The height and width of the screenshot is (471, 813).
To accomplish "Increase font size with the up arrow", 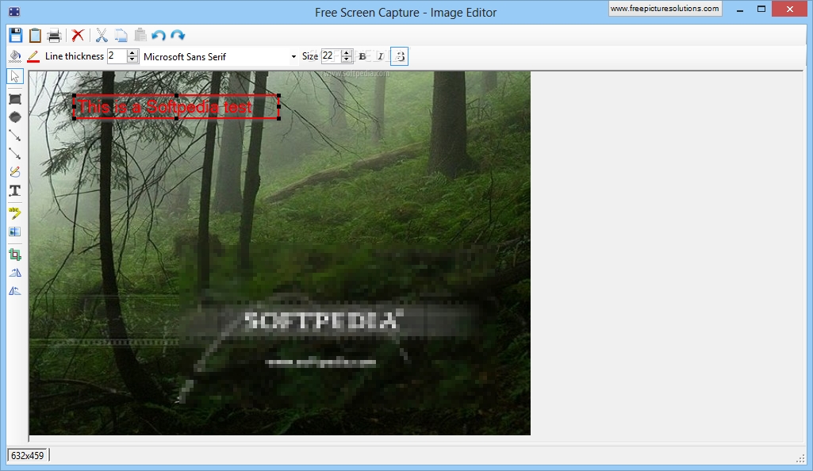I will click(347, 53).
